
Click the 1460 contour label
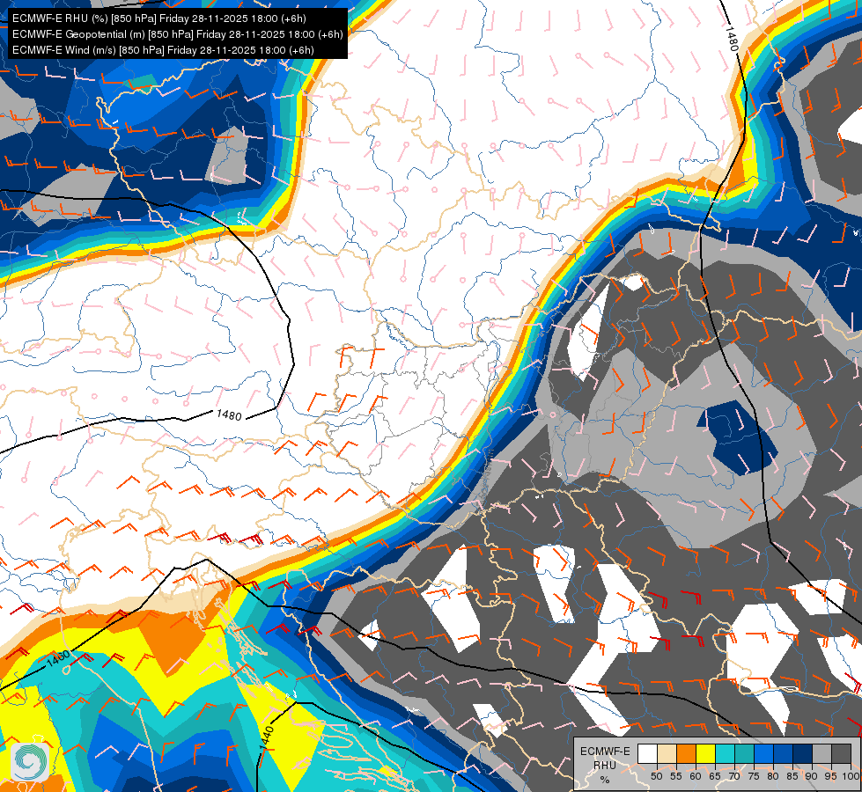[58, 658]
